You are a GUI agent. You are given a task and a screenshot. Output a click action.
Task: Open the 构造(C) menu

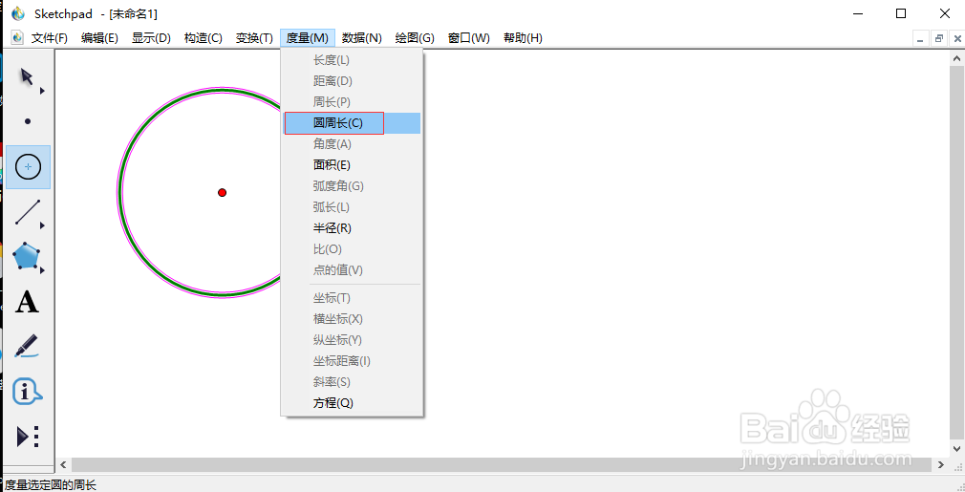204,38
